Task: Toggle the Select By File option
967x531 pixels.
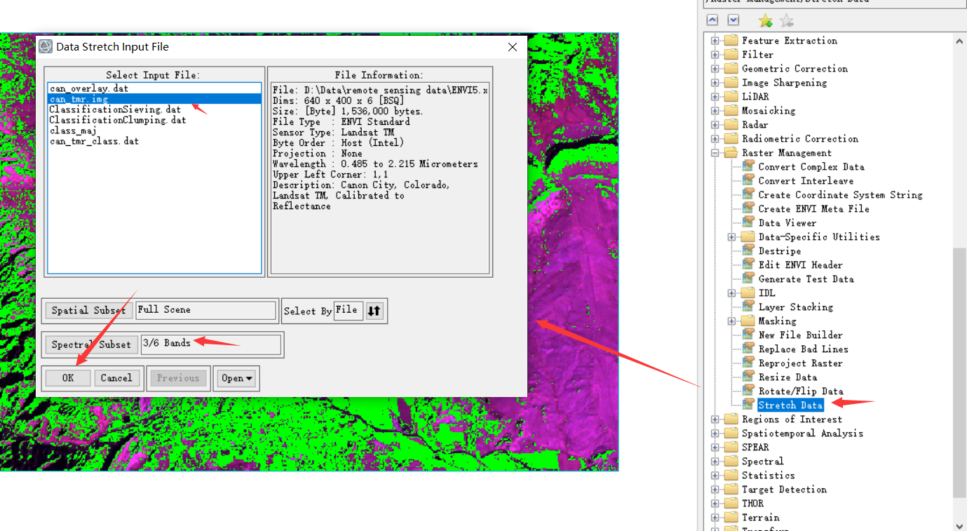Action: tap(349, 310)
